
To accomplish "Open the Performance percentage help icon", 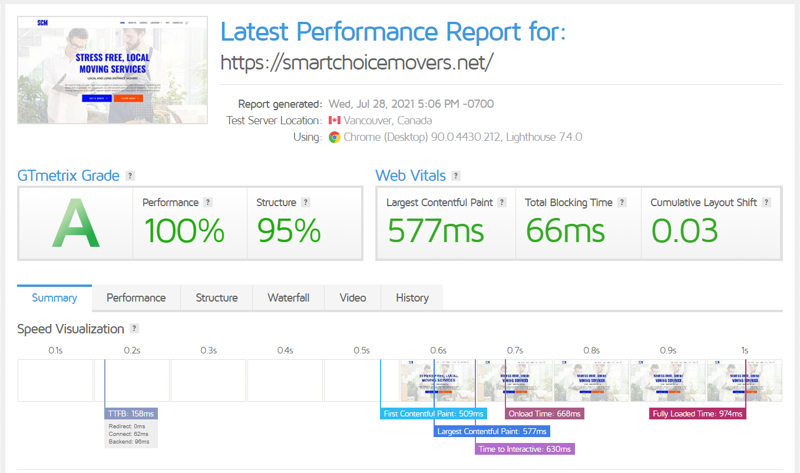I will pyautogui.click(x=207, y=202).
